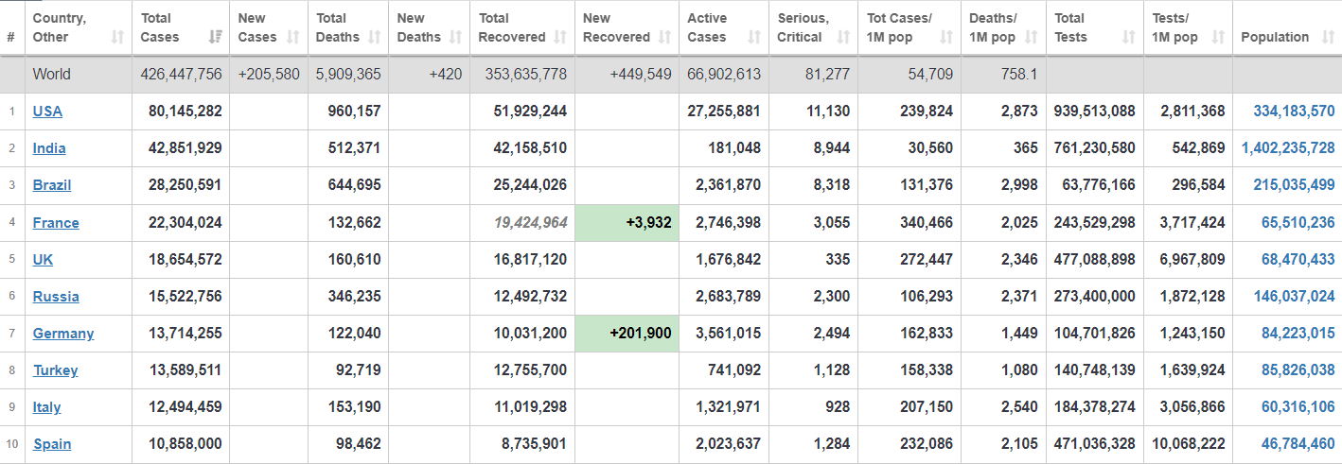The width and height of the screenshot is (1342, 464).
Task: Click Germany new recovered +201,900 cell
Action: tap(627, 334)
